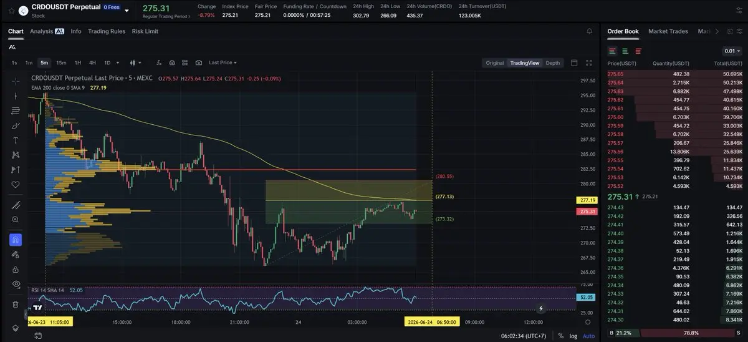The image size is (748, 342).
Task: Remove drawings with trash icon
Action: pos(16,305)
